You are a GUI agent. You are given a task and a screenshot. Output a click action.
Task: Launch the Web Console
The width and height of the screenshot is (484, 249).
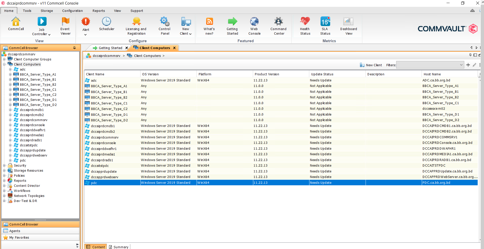coord(254,26)
